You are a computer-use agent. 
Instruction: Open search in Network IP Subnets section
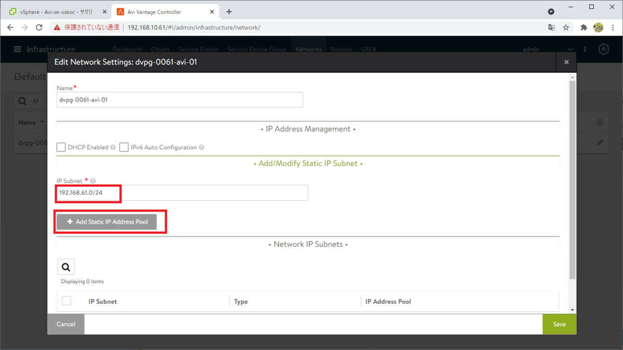coord(66,267)
